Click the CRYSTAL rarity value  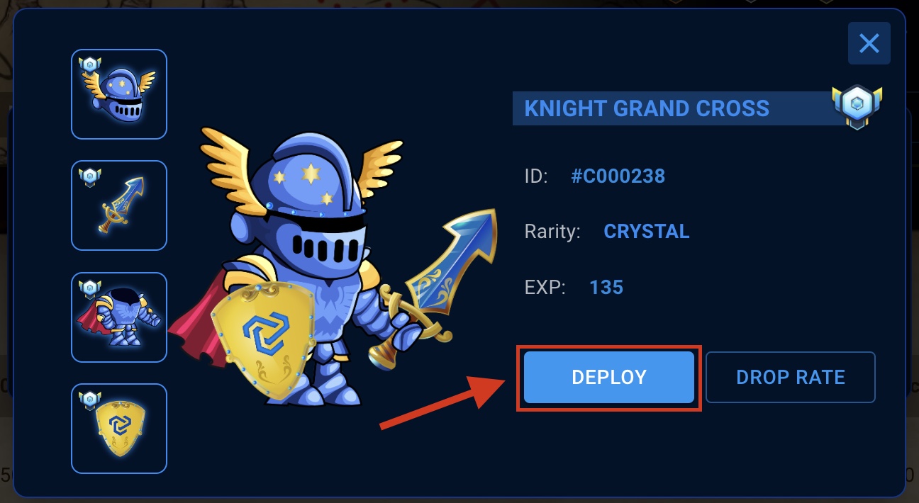point(647,232)
